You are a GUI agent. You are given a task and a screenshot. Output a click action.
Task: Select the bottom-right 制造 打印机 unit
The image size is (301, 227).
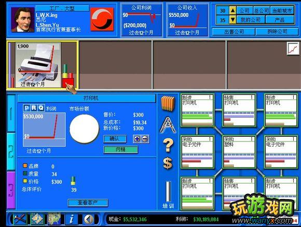click(281, 194)
